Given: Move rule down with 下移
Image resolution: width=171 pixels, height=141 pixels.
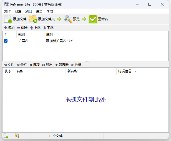Looking at the screenshot, I should coord(48,28).
